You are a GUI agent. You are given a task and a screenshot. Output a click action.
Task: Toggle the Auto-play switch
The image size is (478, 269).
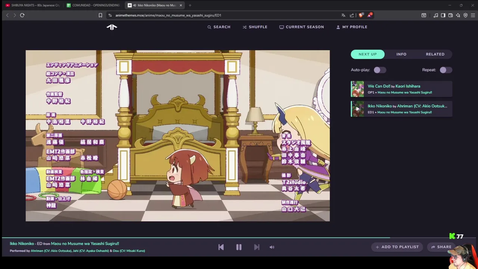[x=380, y=70]
